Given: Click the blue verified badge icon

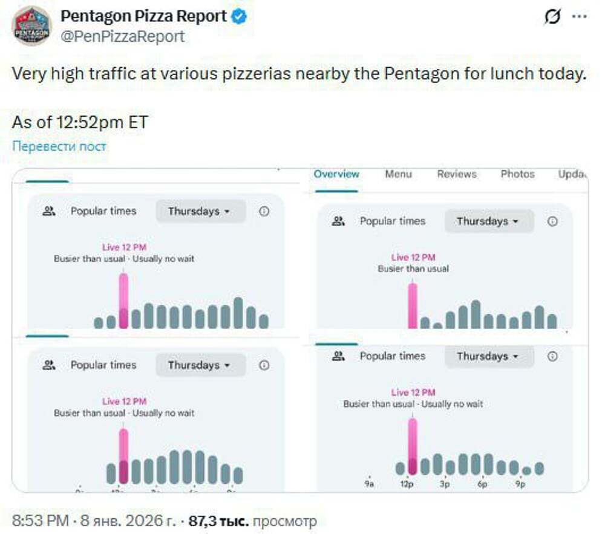Looking at the screenshot, I should pos(240,17).
